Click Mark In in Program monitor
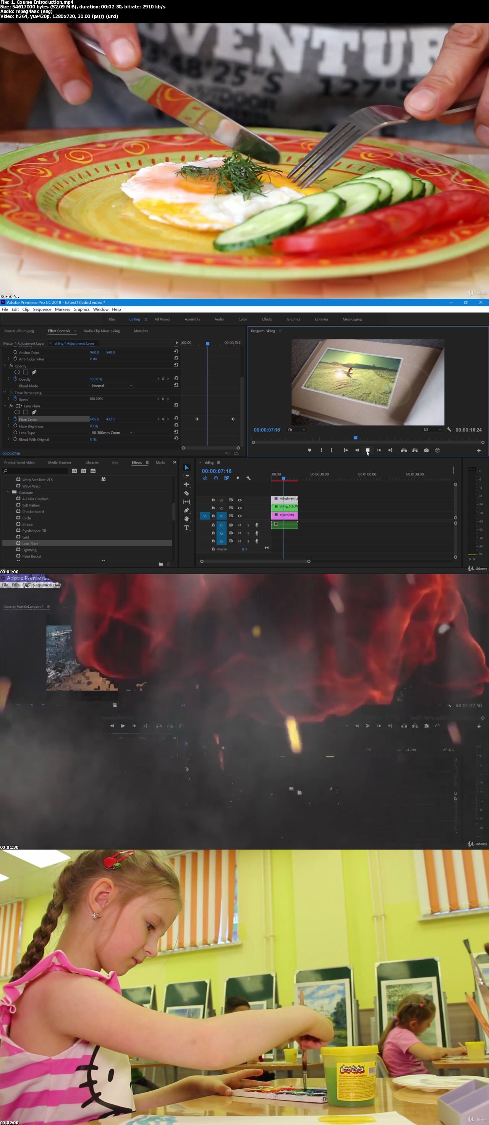489x1125 pixels. (x=321, y=450)
